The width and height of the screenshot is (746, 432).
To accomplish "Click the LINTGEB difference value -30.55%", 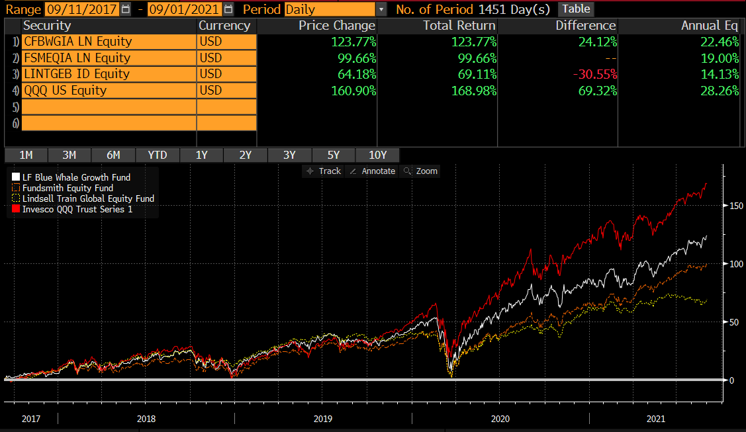I will point(594,74).
